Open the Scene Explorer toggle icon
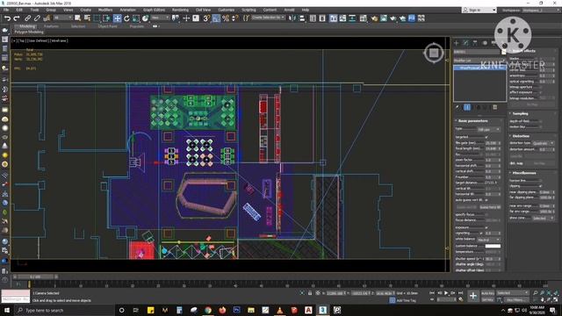This screenshot has width=562, height=316. coord(313,18)
